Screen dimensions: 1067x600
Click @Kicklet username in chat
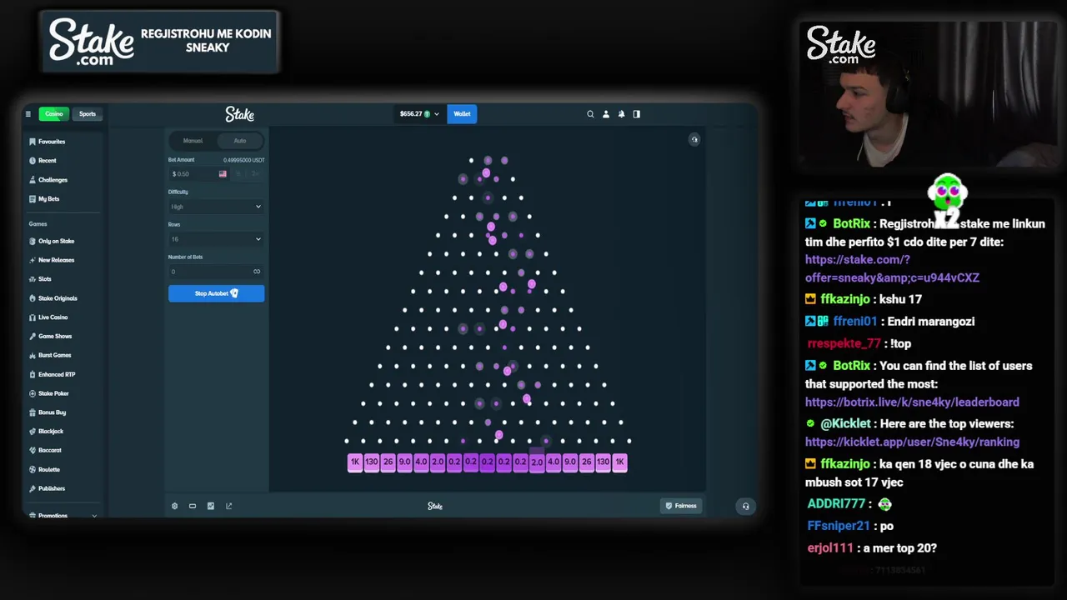point(845,424)
